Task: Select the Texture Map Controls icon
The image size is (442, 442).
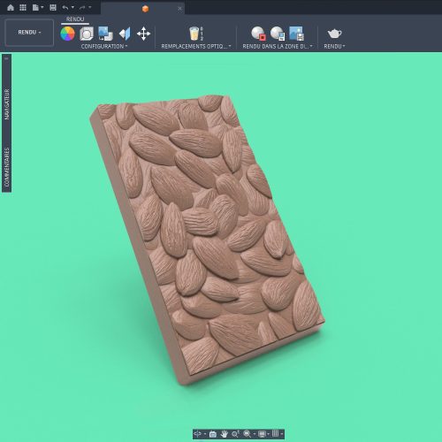Action: (125, 34)
